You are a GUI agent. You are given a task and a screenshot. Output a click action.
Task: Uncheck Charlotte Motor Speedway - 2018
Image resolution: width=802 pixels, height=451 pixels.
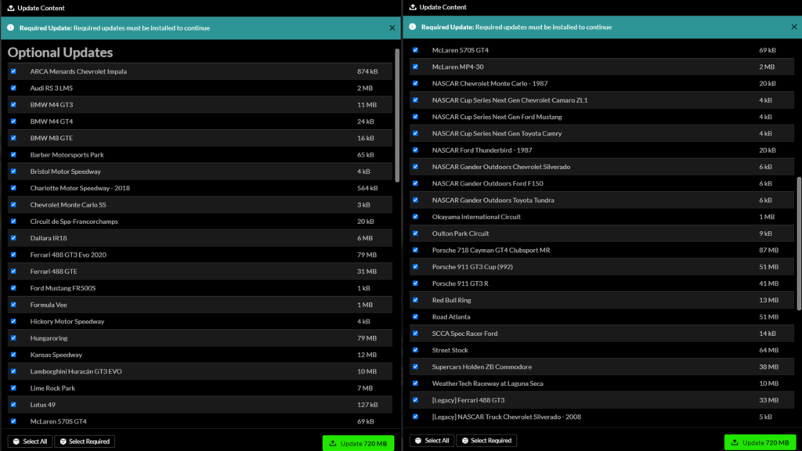(13, 188)
